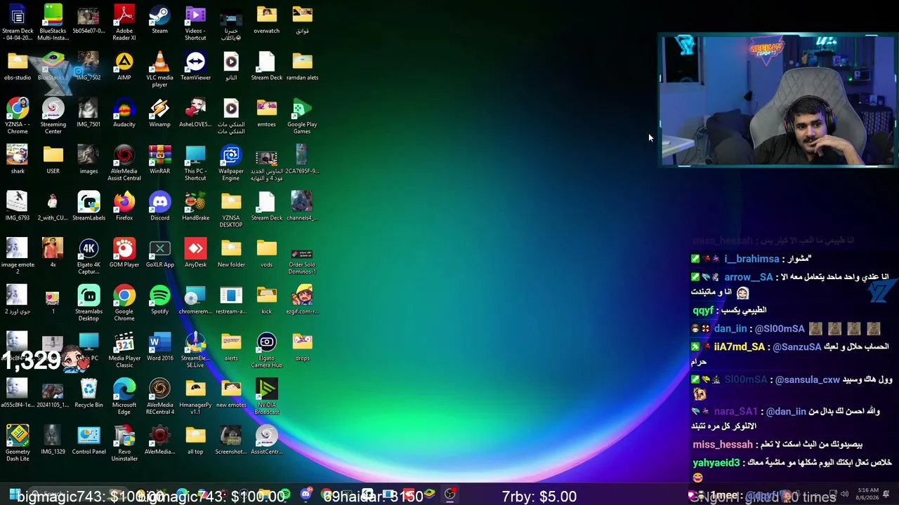Open the TeamViewer desktop shortcut
899x505 pixels.
195,66
